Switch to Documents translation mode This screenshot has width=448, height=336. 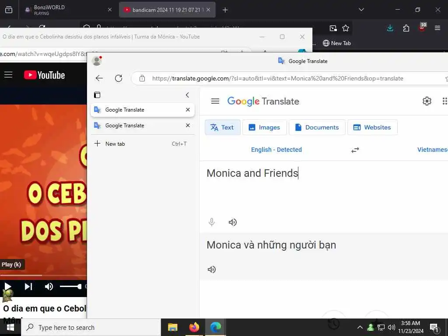tap(317, 127)
